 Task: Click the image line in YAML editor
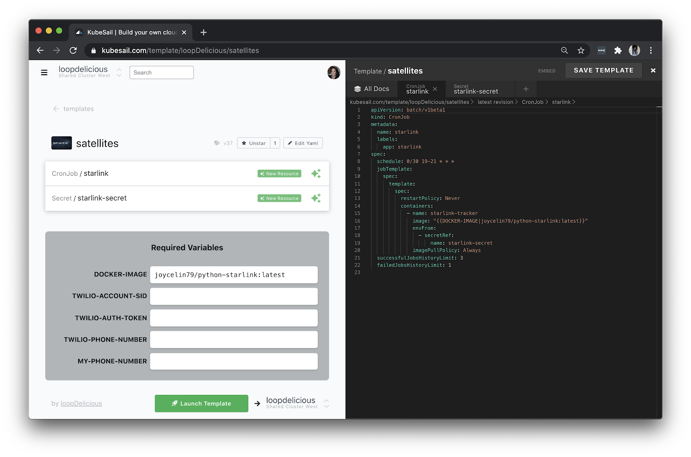tap(500, 221)
